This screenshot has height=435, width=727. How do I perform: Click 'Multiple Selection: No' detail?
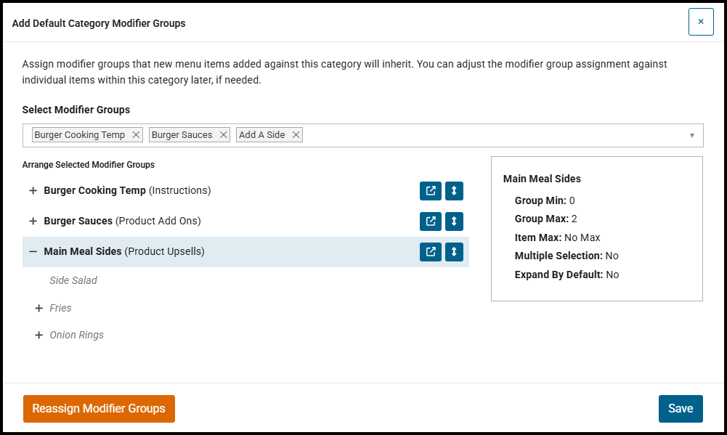(x=566, y=256)
